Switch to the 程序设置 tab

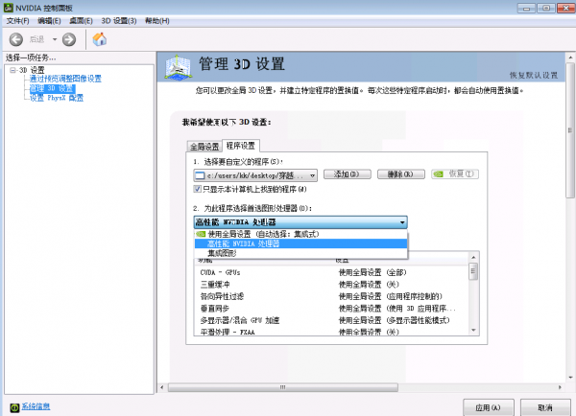click(x=241, y=146)
